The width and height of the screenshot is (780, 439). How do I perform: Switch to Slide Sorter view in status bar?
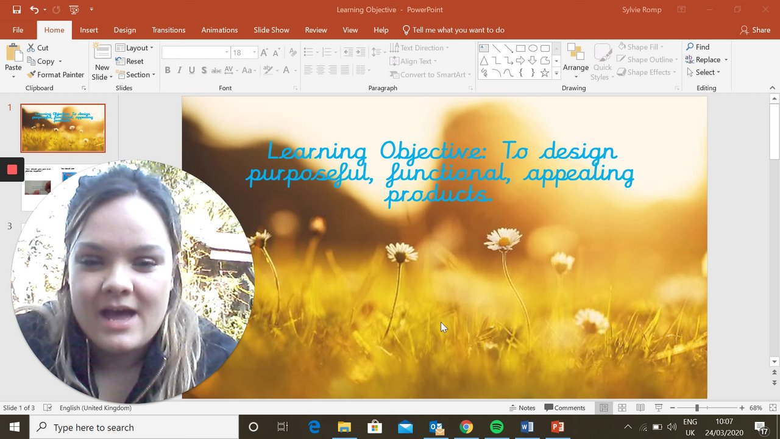coord(622,408)
